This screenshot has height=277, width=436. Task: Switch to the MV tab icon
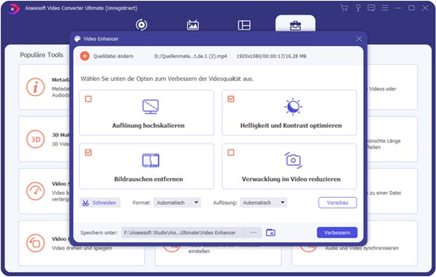tap(193, 25)
